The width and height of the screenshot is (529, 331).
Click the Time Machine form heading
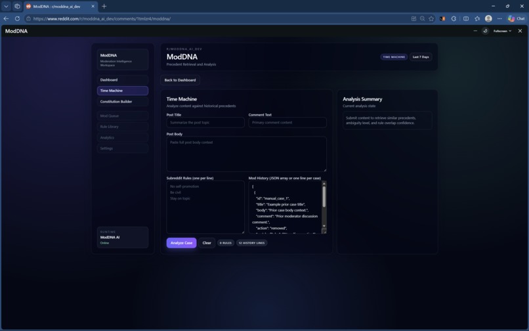(182, 99)
